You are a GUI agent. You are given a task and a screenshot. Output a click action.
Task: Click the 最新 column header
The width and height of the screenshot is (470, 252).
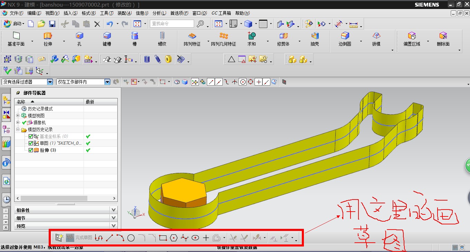point(100,102)
